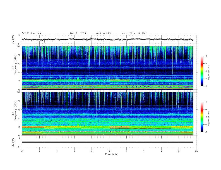Click time axis tick label "7"
221x170 pixels.
point(144,151)
